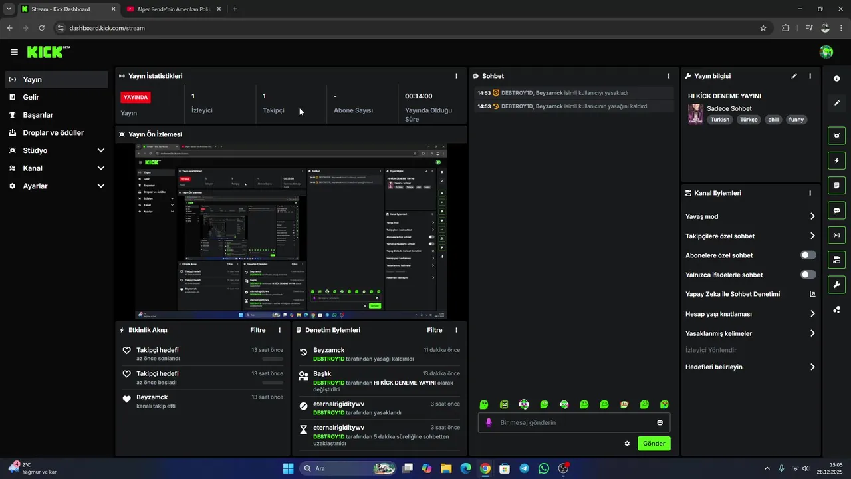This screenshot has width=851, height=479.
Task: Open the emoji picker in chat input
Action: point(660,422)
